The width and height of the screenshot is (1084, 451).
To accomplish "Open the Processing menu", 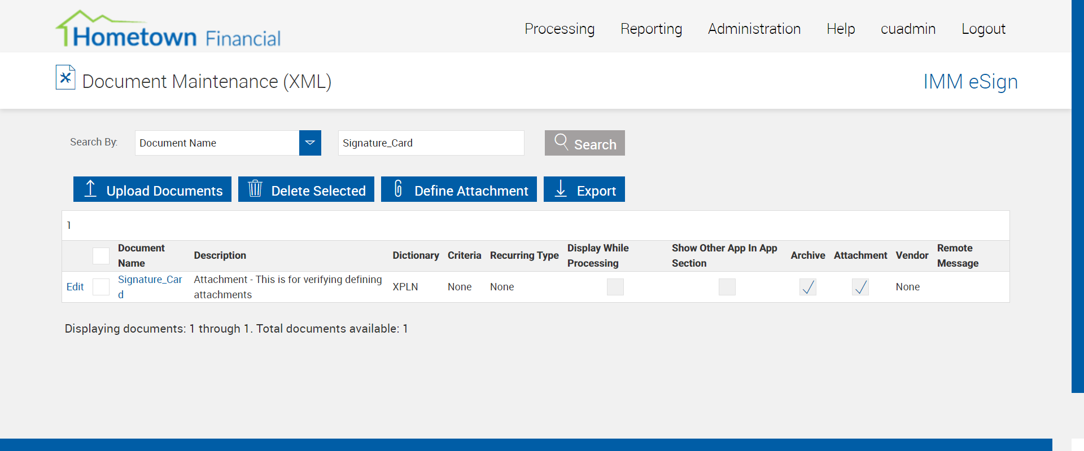I will (560, 29).
